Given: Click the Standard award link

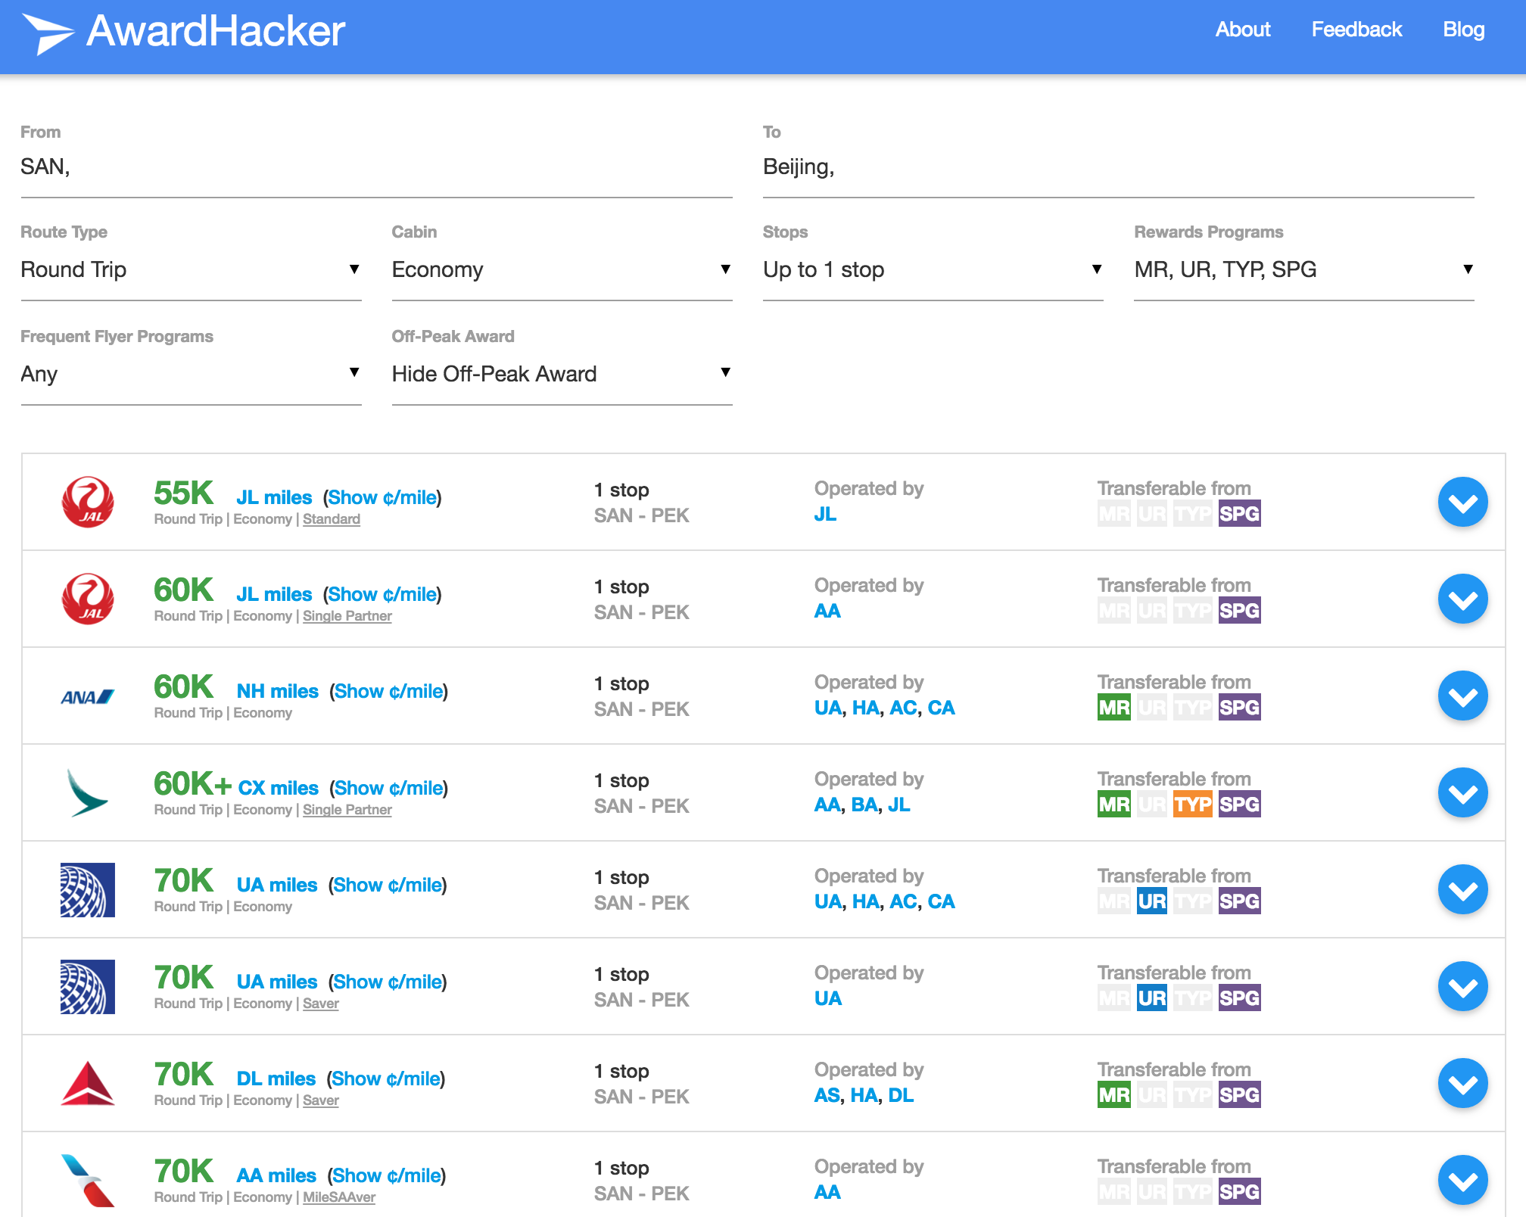Looking at the screenshot, I should 332,519.
